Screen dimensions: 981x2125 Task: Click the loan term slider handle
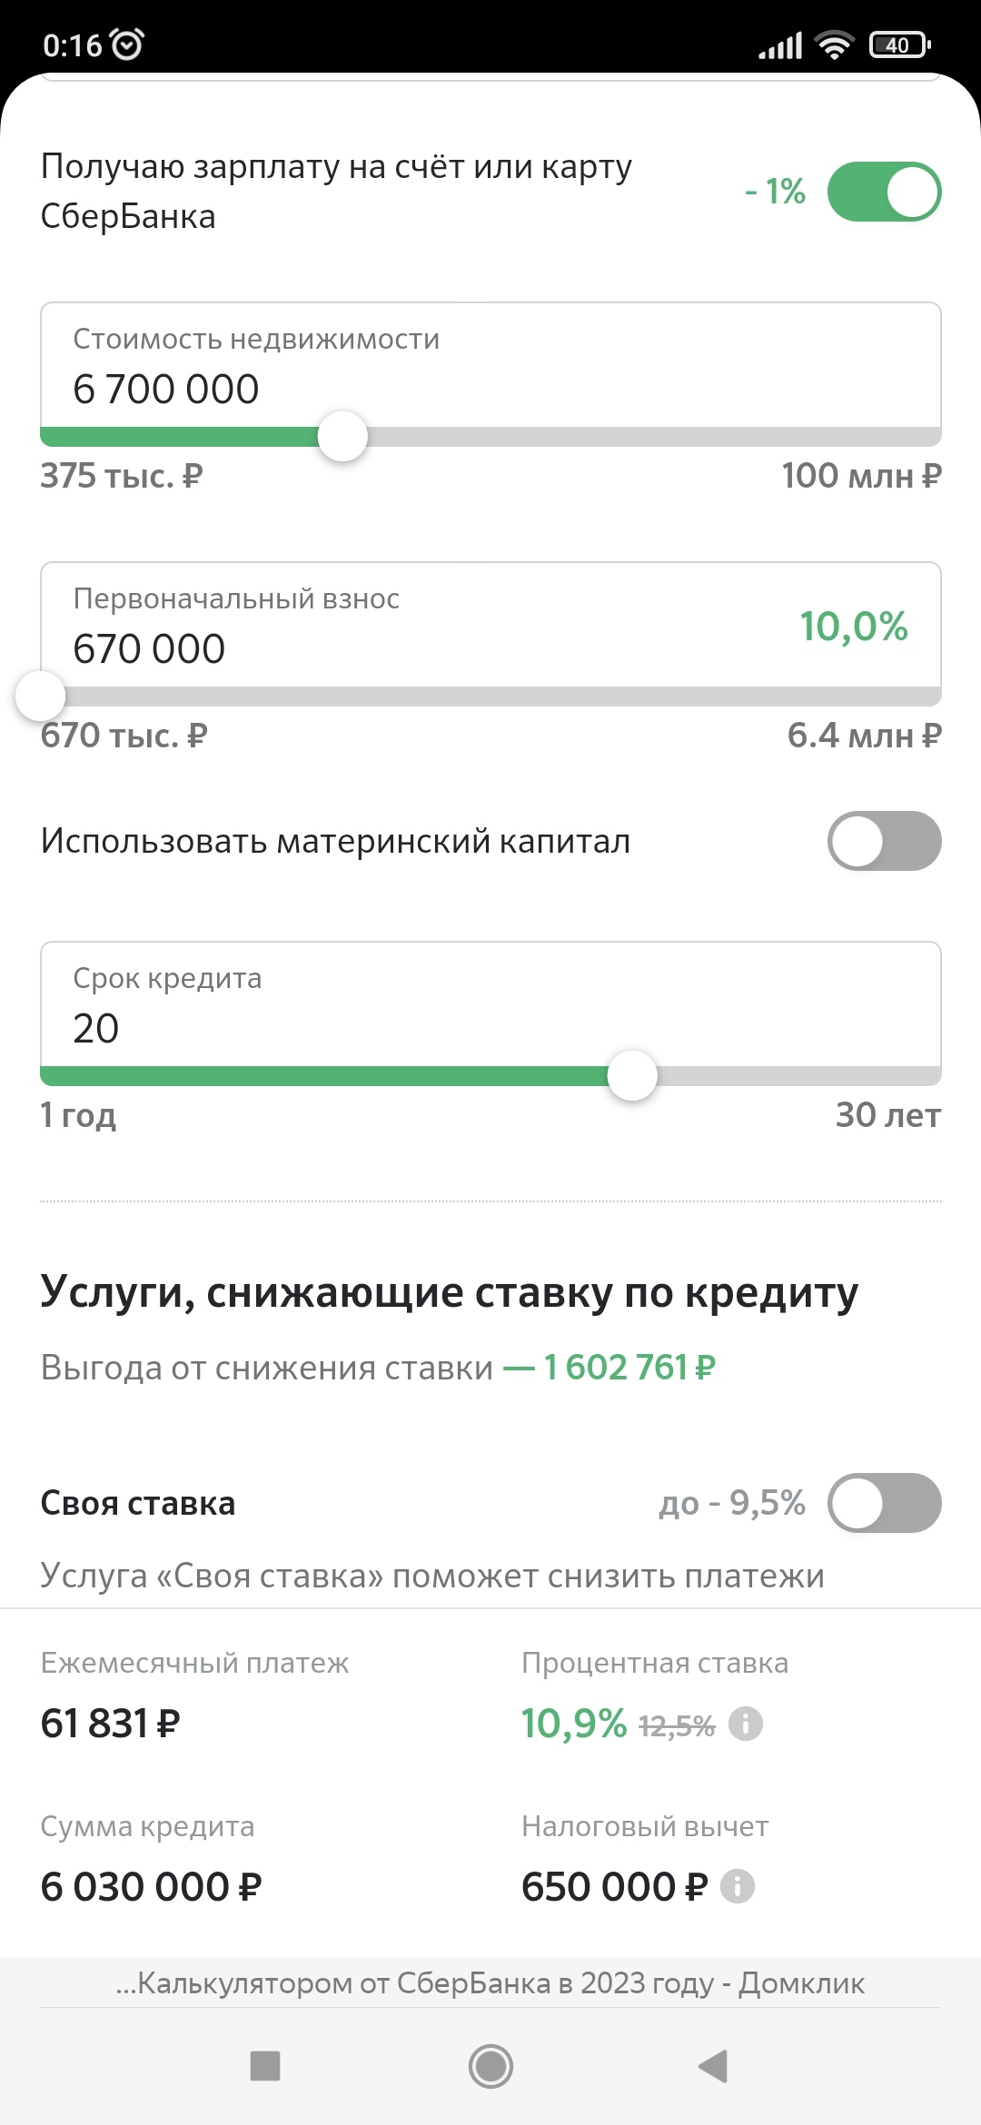pyautogui.click(x=632, y=1076)
